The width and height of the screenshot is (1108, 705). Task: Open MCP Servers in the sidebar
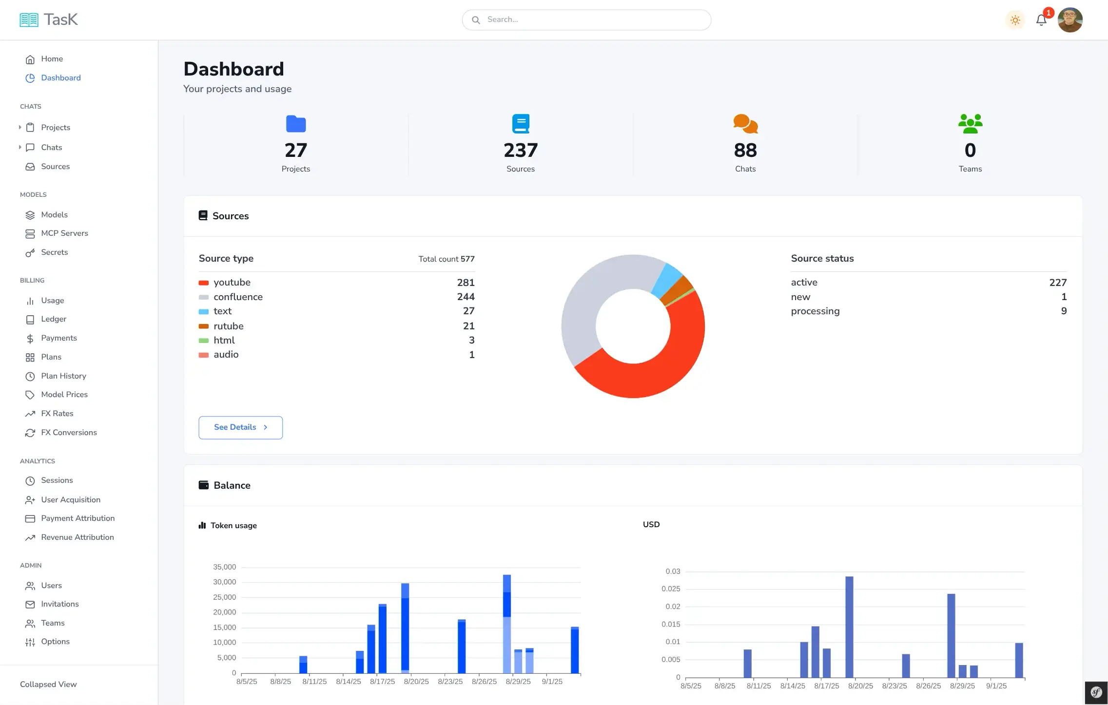(x=64, y=233)
